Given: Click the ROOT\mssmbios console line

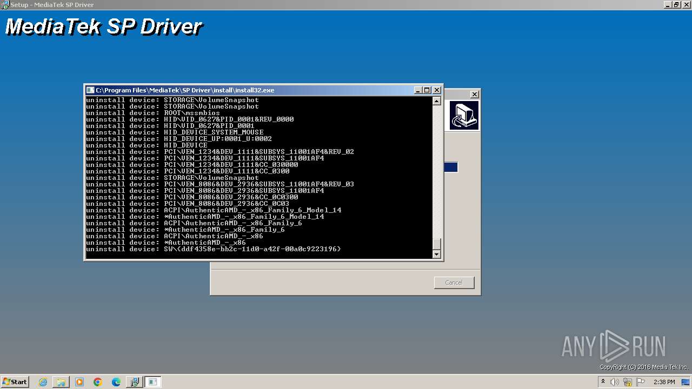Looking at the screenshot, I should 153,113.
